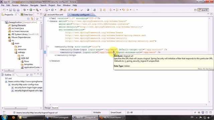Close the security-config.xml editor tab

point(91,14)
